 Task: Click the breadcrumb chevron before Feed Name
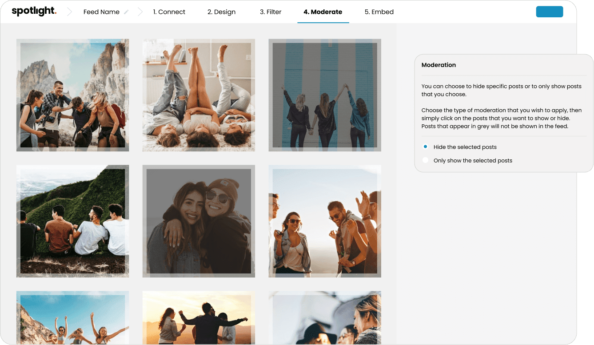pyautogui.click(x=69, y=12)
